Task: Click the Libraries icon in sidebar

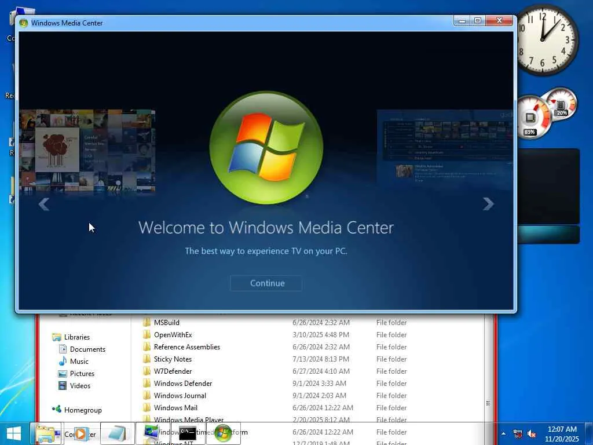Action: coord(57,337)
